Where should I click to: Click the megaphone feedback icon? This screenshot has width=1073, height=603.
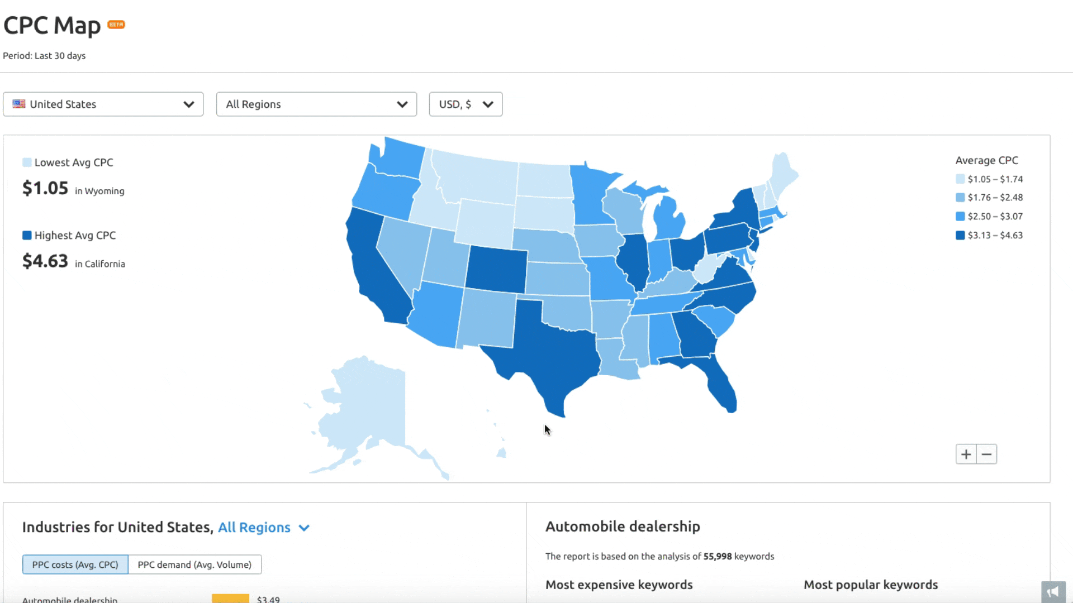click(x=1053, y=592)
